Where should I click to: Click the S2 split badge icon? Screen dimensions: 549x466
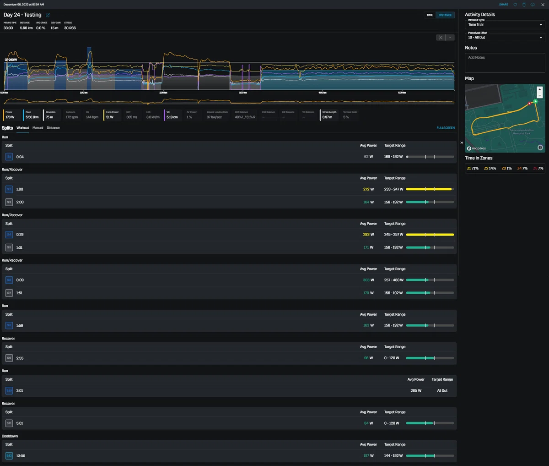pos(9,189)
